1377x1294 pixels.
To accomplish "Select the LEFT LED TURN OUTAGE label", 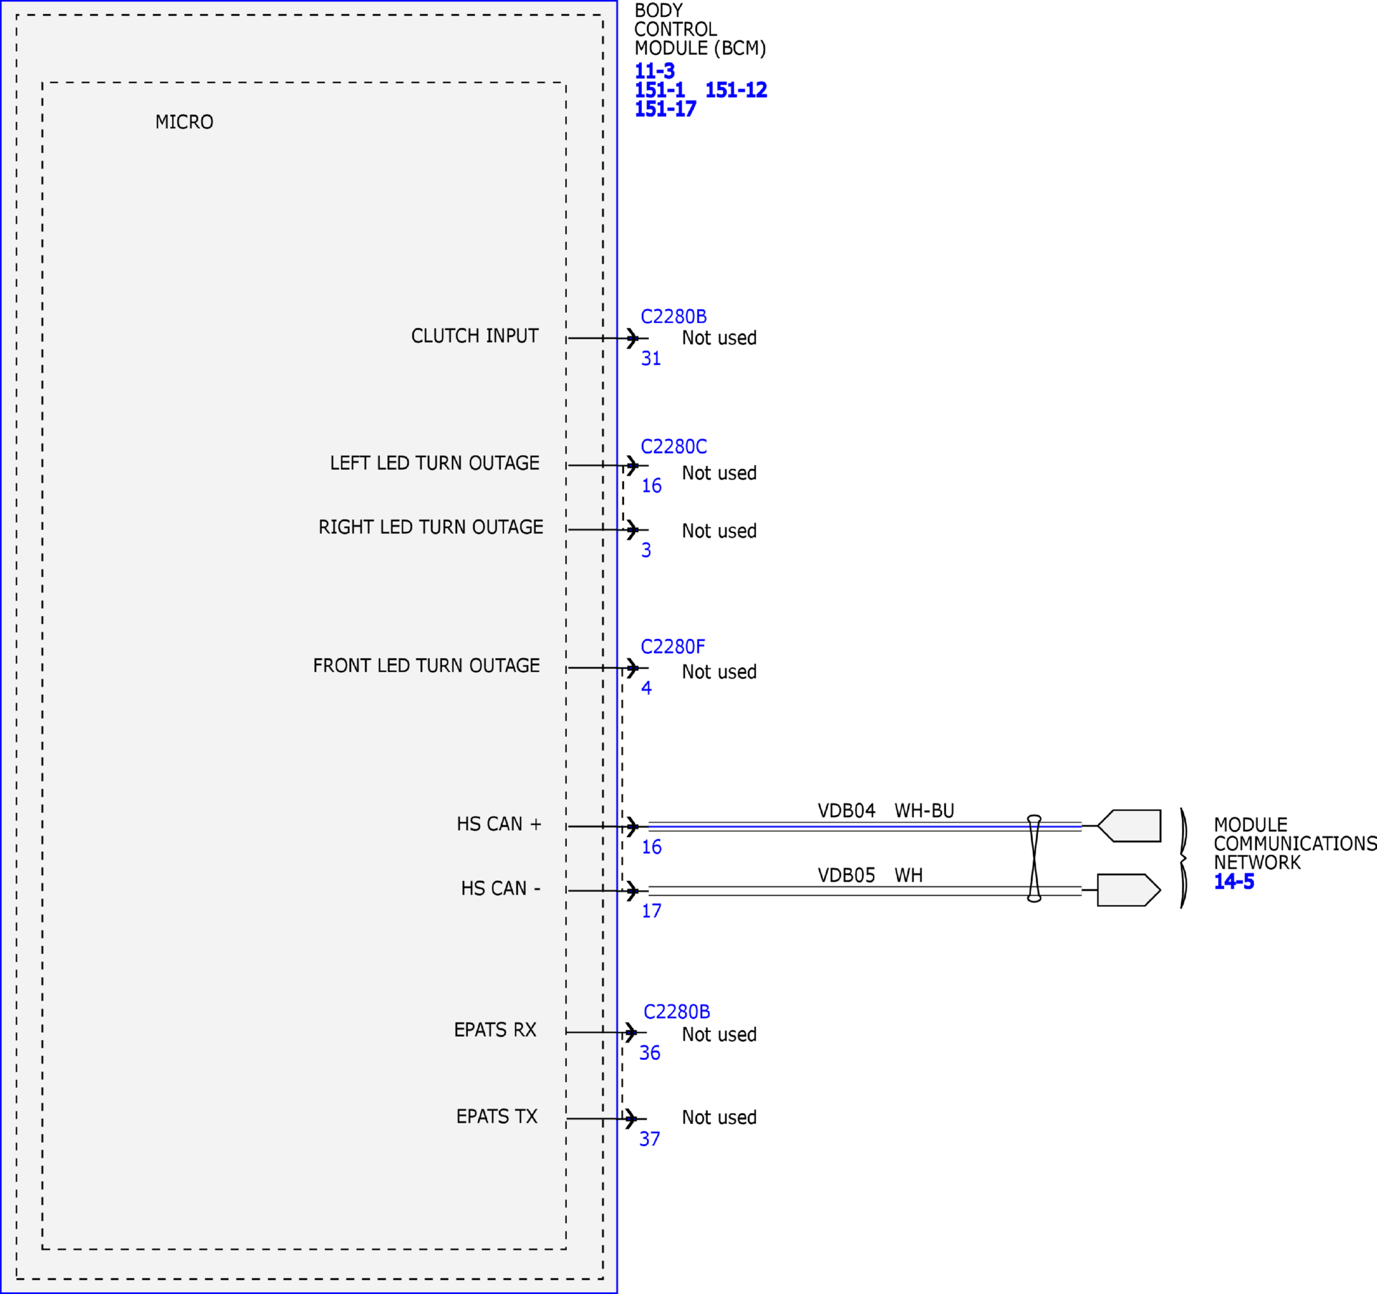I will pyautogui.click(x=434, y=463).
